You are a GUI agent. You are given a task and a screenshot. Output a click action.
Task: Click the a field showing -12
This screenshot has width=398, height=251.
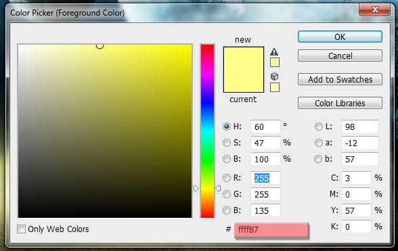[x=359, y=143]
